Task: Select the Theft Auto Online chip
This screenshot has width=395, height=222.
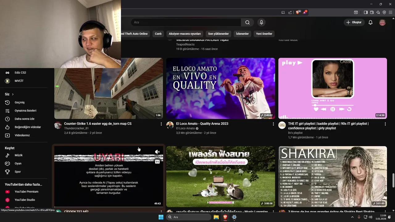Action: (x=135, y=34)
